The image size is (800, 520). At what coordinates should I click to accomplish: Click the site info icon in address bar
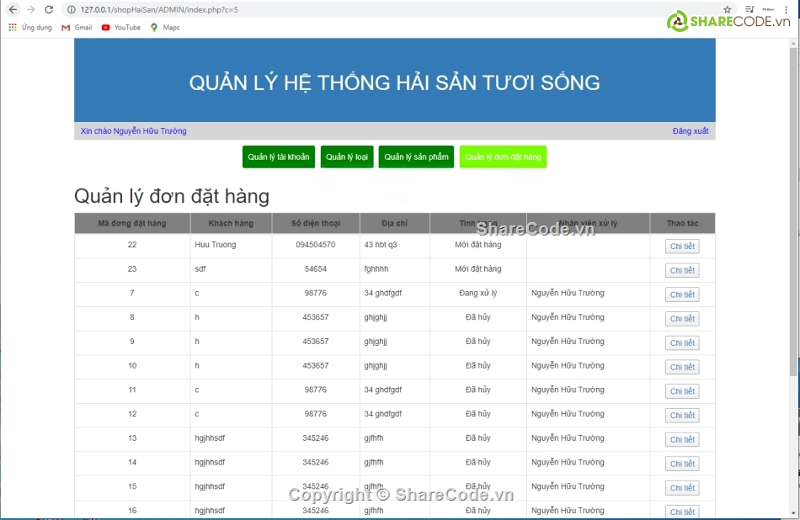(72, 10)
